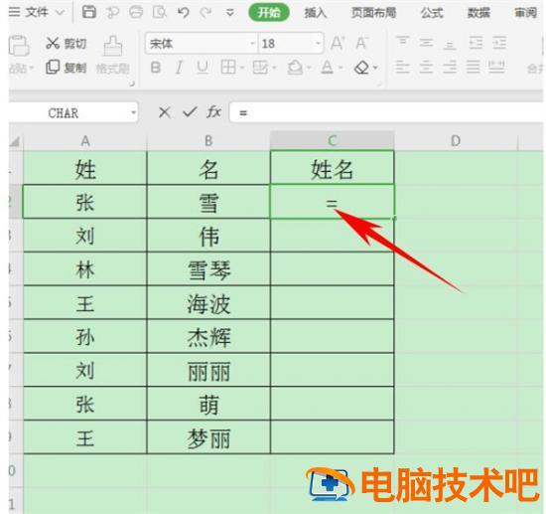The height and width of the screenshot is (514, 546).
Task: Expand the font name dropdown arrow
Action: [x=253, y=44]
